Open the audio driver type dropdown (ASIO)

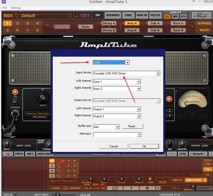tap(111, 62)
